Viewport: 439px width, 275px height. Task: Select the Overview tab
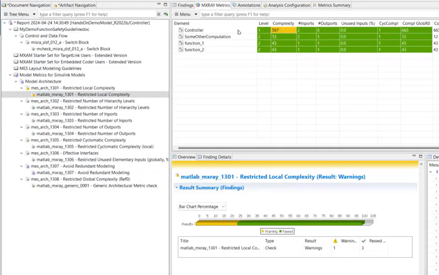184,157
